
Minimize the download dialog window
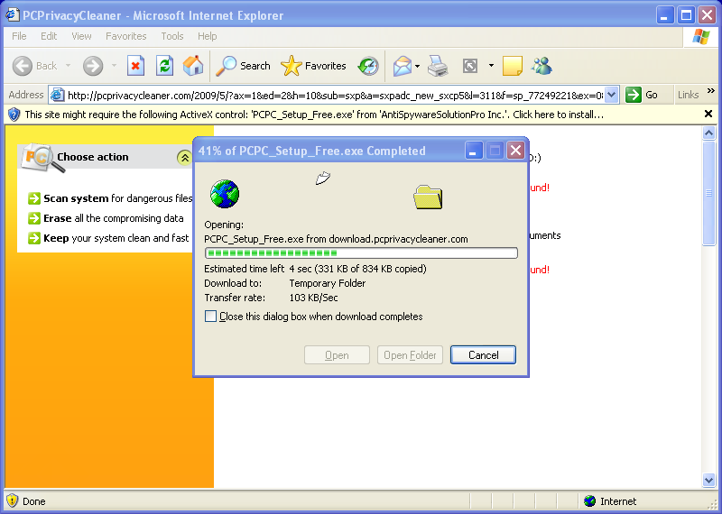coord(473,151)
